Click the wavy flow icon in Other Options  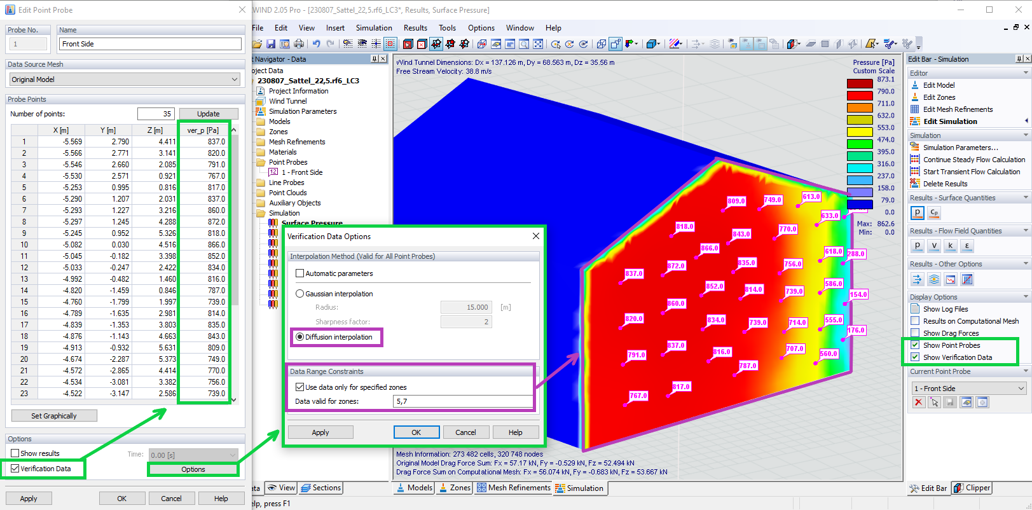tap(934, 279)
